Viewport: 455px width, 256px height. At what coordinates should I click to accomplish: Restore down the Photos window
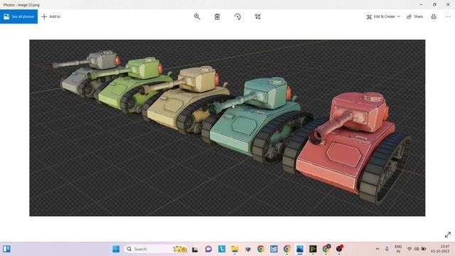point(434,4)
